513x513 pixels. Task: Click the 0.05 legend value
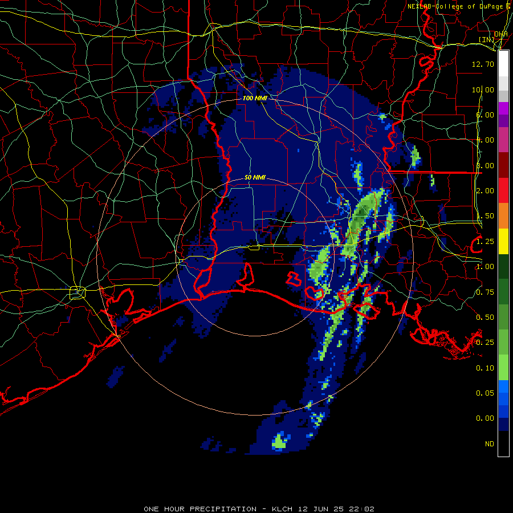485,393
